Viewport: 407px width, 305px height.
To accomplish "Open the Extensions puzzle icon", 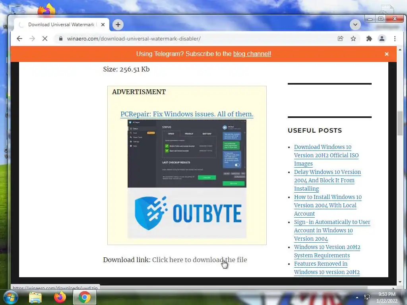I will 369,39.
